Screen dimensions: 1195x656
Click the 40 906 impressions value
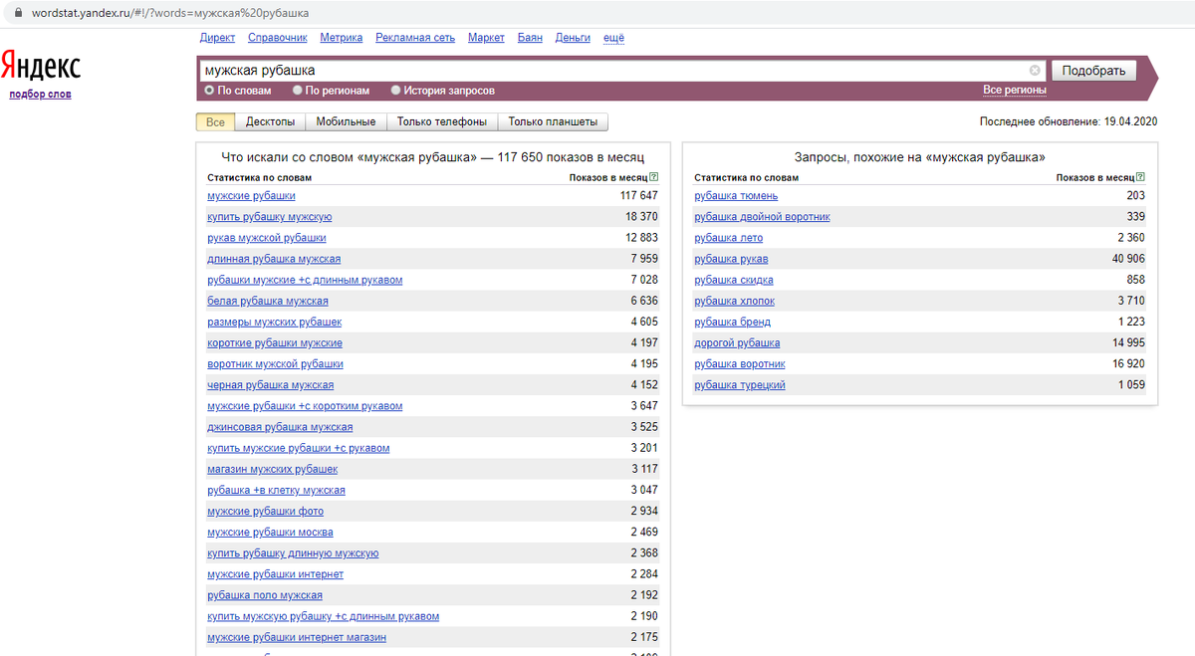(1129, 259)
